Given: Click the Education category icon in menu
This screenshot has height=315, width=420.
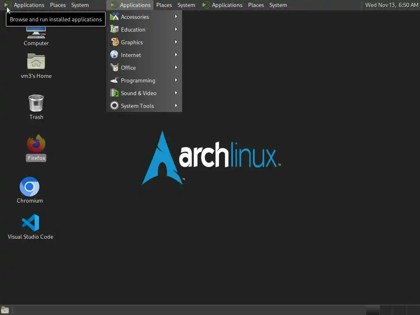Looking at the screenshot, I should click(x=114, y=30).
